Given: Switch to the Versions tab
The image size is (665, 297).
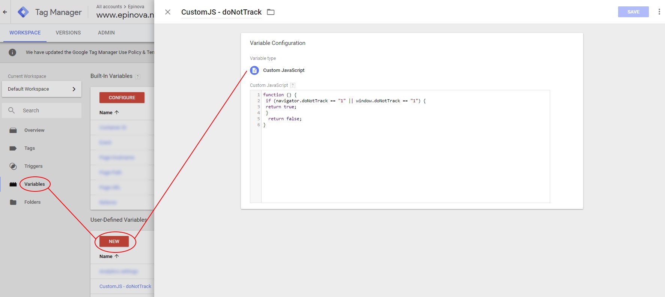Looking at the screenshot, I should 68,33.
